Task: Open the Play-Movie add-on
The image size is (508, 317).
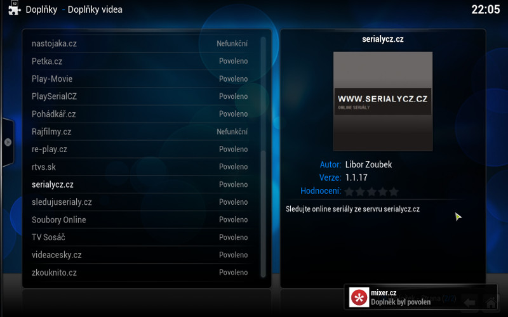Action: (x=140, y=79)
